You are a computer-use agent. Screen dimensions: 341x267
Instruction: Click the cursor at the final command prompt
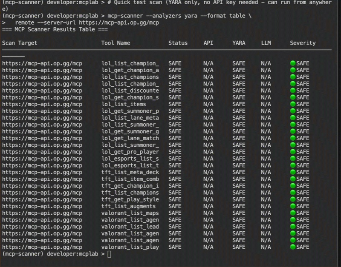click(x=110, y=254)
